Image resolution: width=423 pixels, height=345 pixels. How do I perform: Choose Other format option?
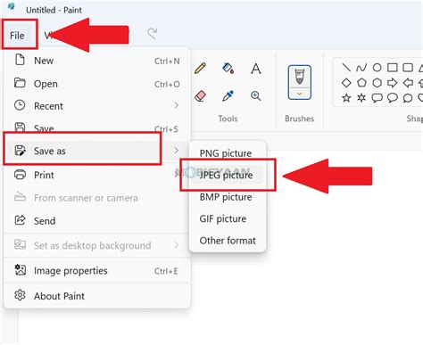(x=228, y=241)
